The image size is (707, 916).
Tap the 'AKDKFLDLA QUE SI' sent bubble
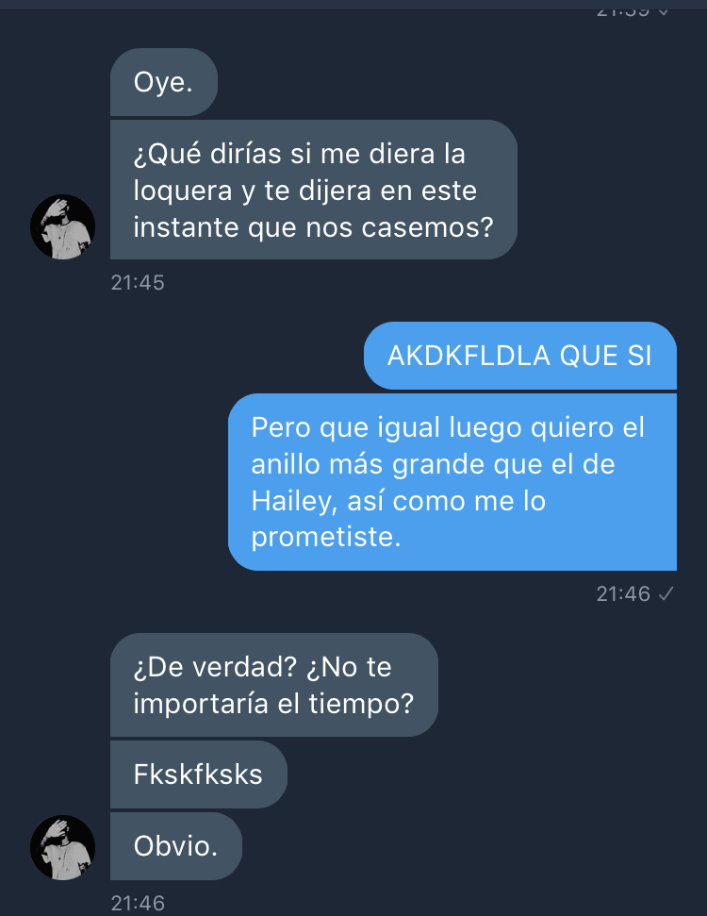point(520,356)
